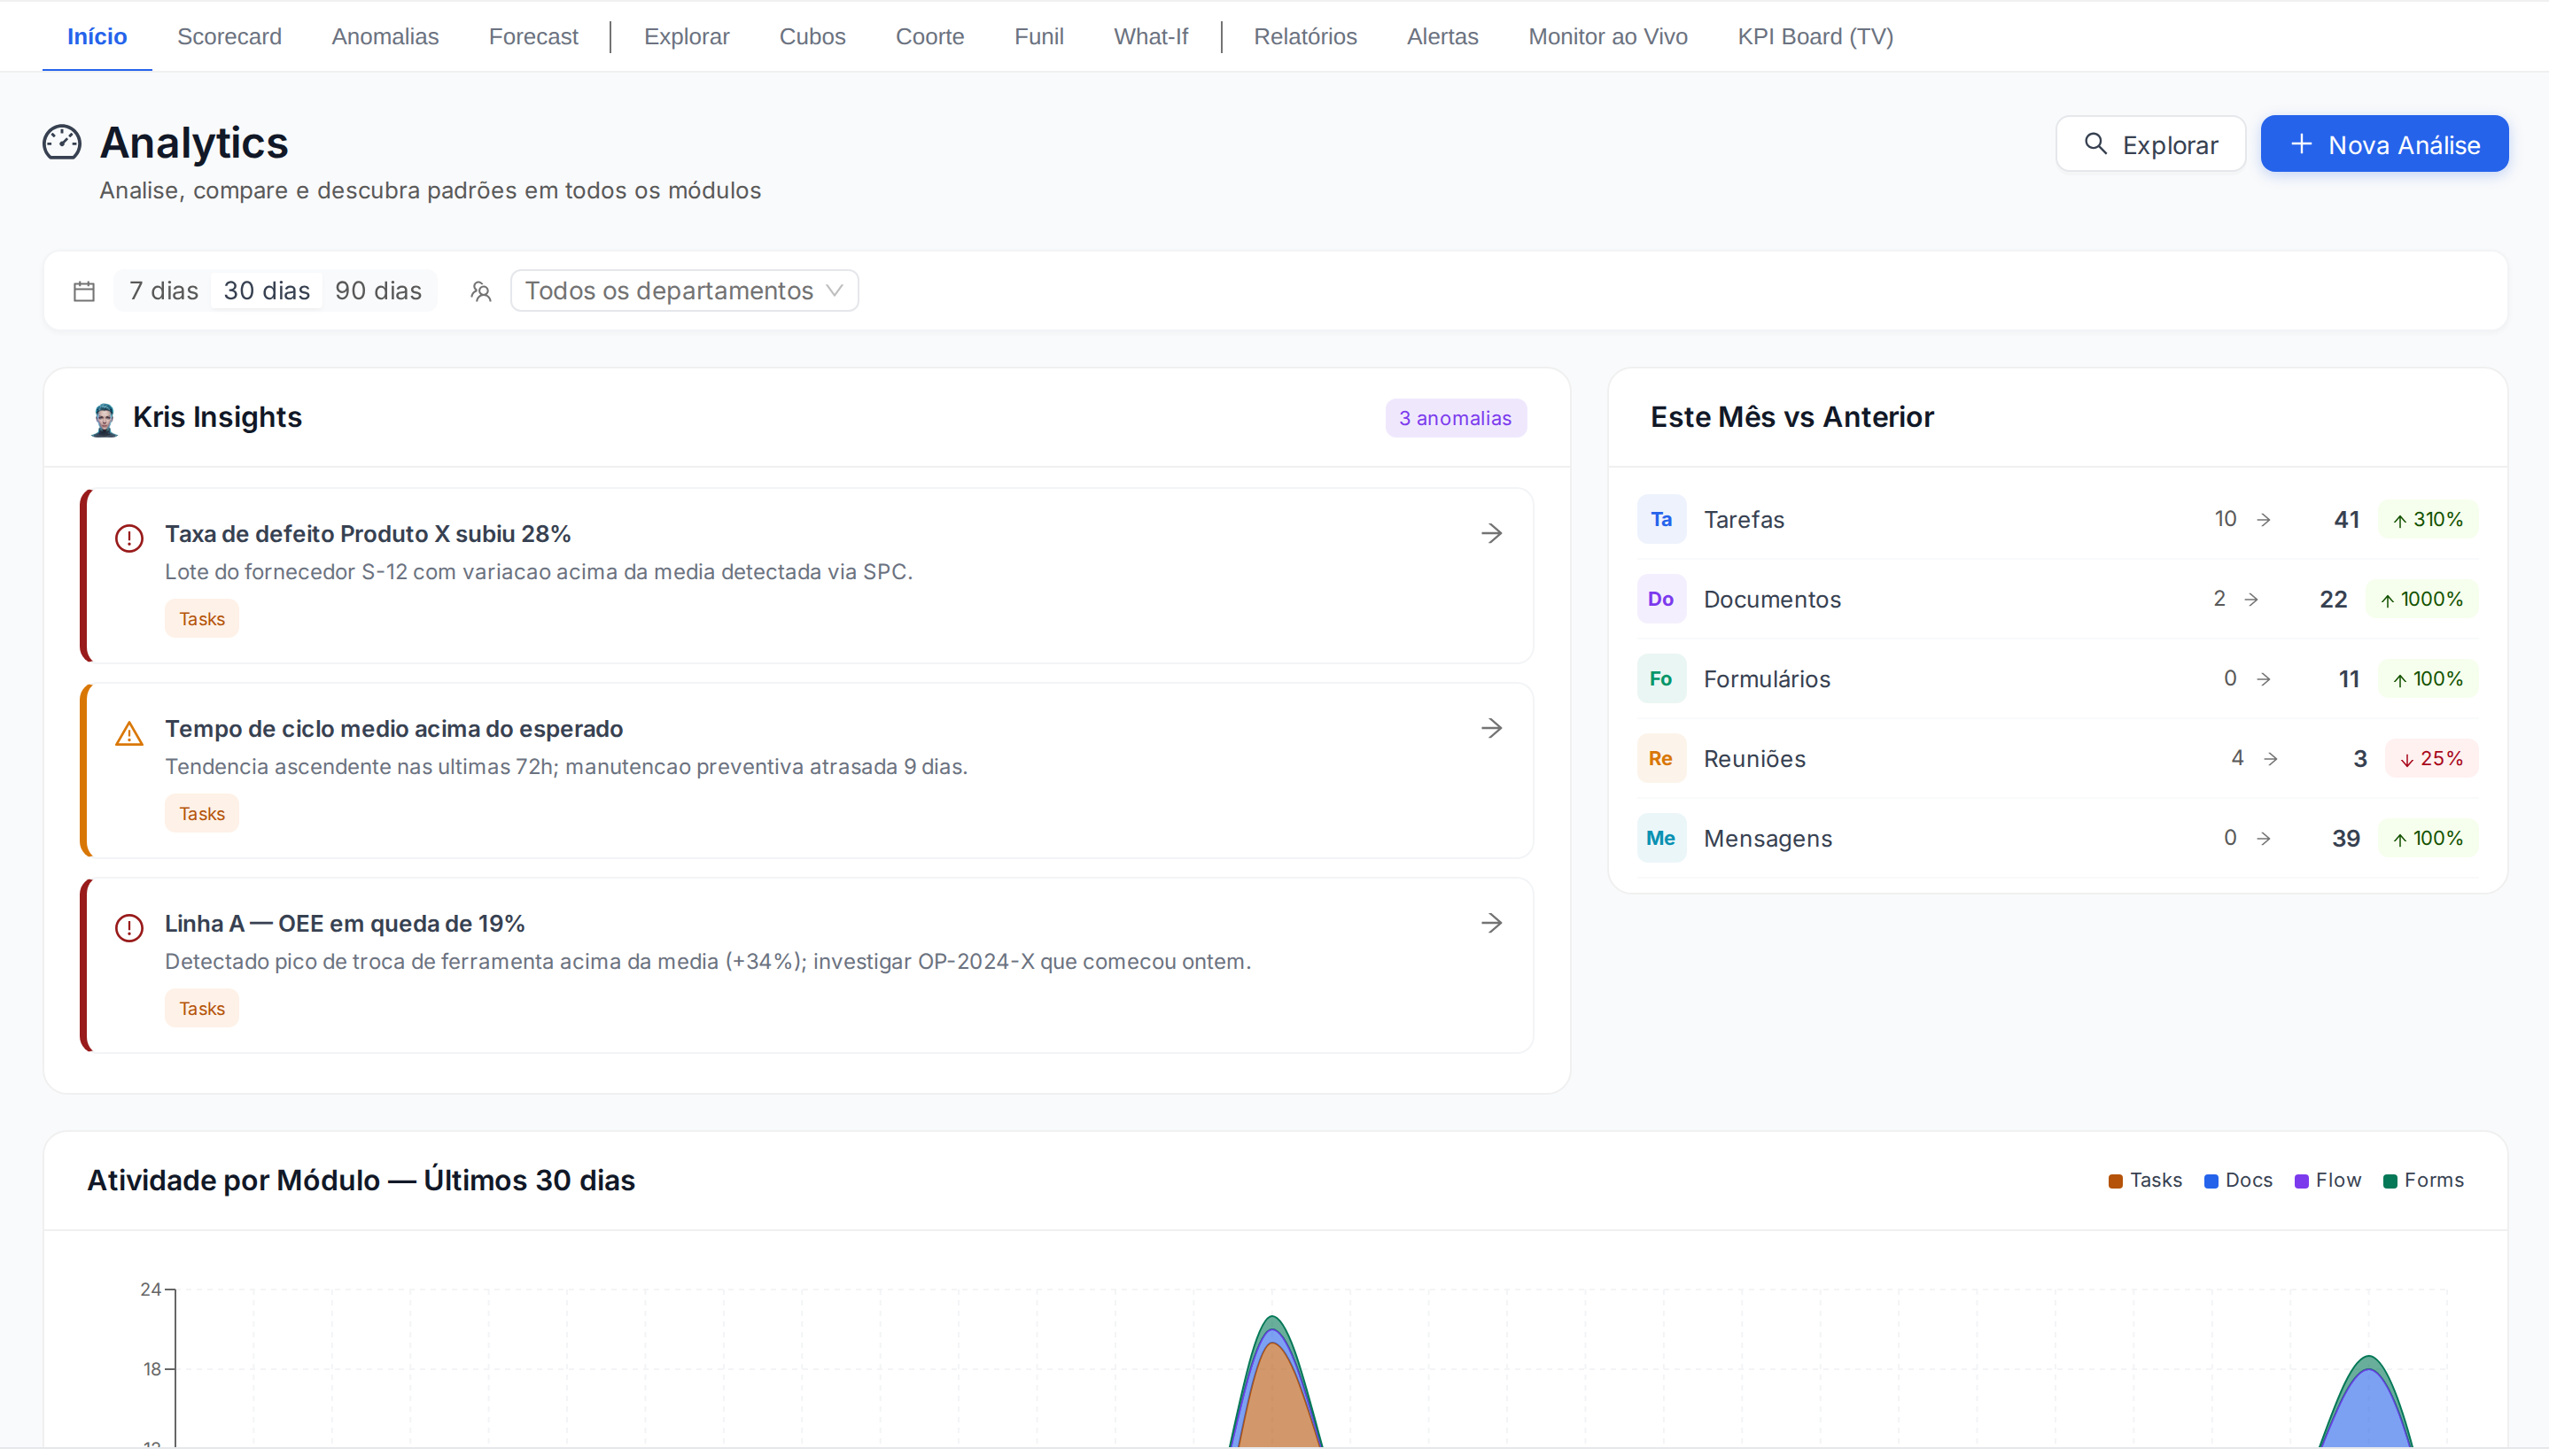Click the arrow in the Reuniões row
2549x1456 pixels.
[x=2271, y=760]
